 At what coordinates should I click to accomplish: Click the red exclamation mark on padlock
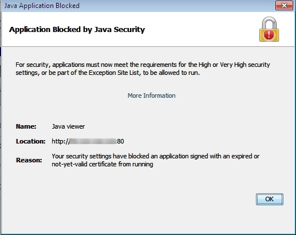click(x=269, y=35)
